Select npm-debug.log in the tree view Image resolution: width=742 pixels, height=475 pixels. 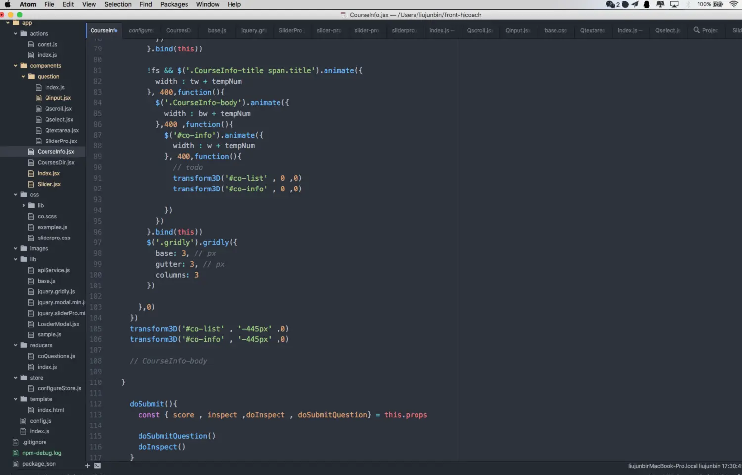43,453
